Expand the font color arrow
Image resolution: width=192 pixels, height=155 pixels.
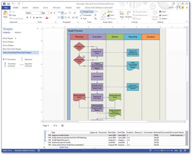coord(49,17)
